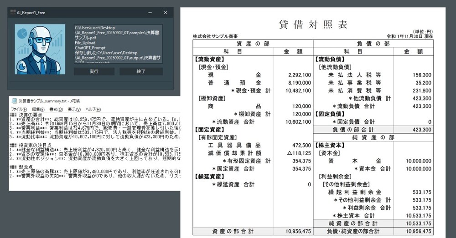The width and height of the screenshot is (456, 238).
Task: Click the '### 投資家の注目点' heading in Notepad
Action: (31, 146)
